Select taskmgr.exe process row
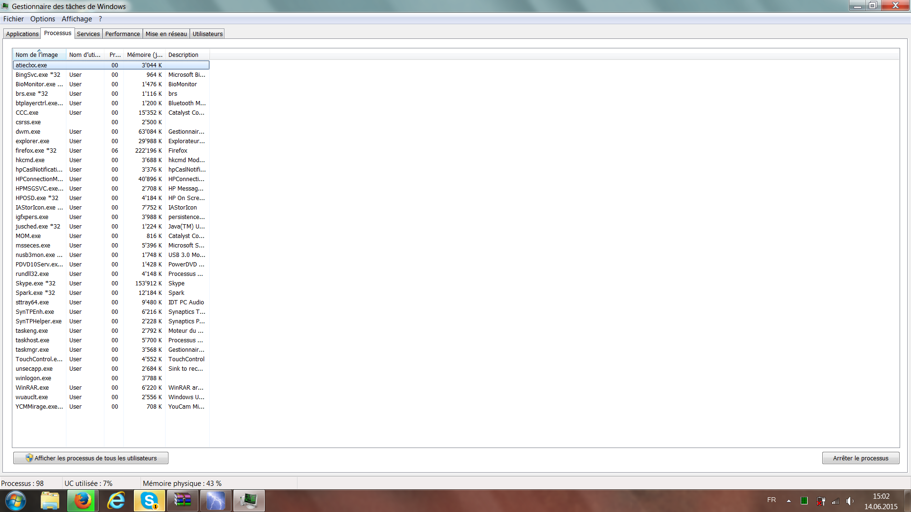The width and height of the screenshot is (911, 512). coord(111,349)
